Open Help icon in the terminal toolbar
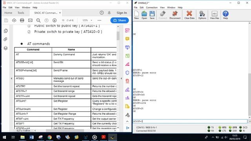 pyautogui.click(x=226, y=15)
